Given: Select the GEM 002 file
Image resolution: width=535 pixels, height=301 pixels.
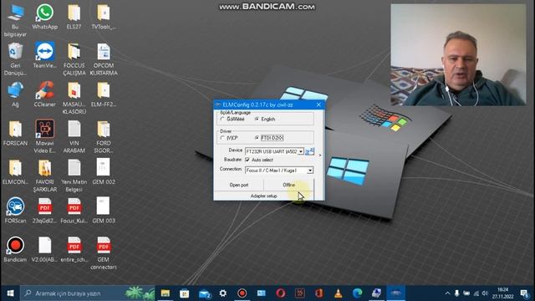Looking at the screenshot, I should coord(104,172).
